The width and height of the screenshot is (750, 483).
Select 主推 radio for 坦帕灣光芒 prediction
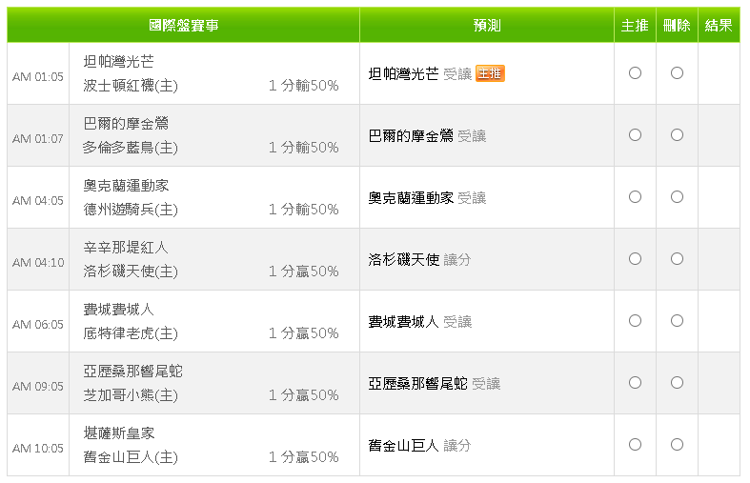pyautogui.click(x=635, y=73)
